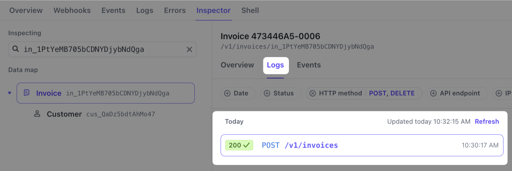Click the Customer person icon

coord(37,114)
